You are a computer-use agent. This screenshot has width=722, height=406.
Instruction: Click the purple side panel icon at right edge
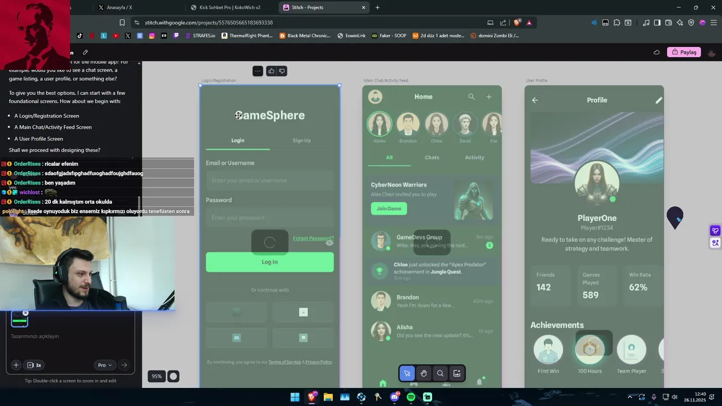[x=715, y=231]
